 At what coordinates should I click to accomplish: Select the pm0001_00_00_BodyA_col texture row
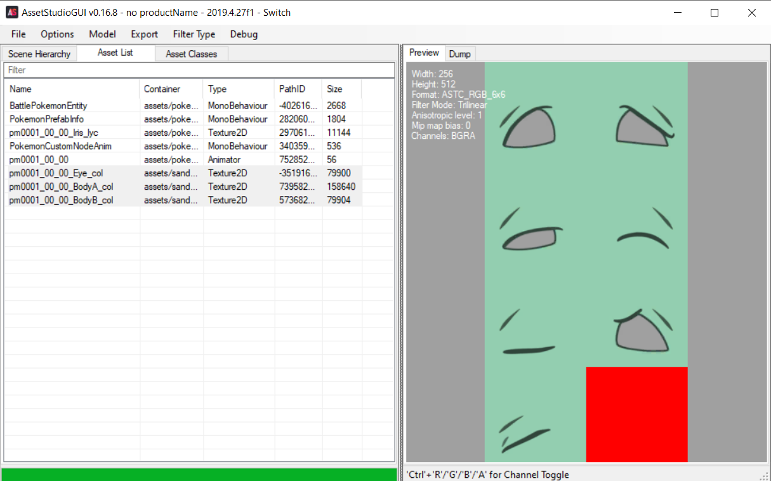tap(183, 187)
